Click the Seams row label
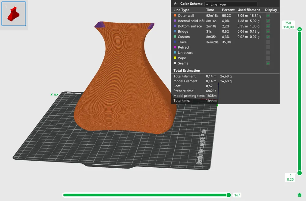The width and height of the screenshot is (306, 201). 183,63
